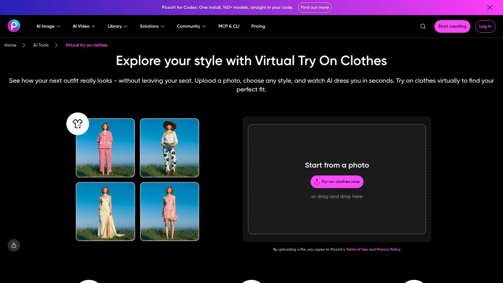Click Try-on clothes now upload button
Image resolution: width=503 pixels, height=283 pixels.
pyautogui.click(x=337, y=182)
